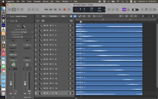Viewport: 158px width, 99px height.
Task: Switch to grid view icon
Action: tap(71, 16)
